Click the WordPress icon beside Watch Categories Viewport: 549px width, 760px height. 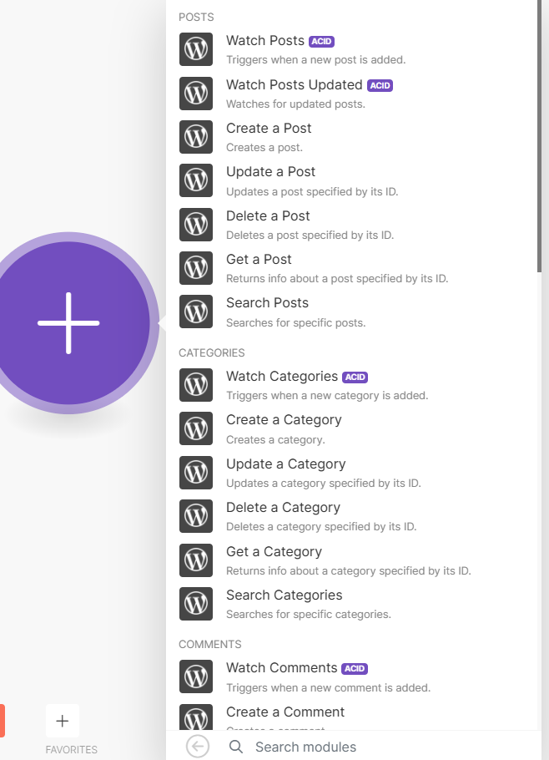point(196,385)
